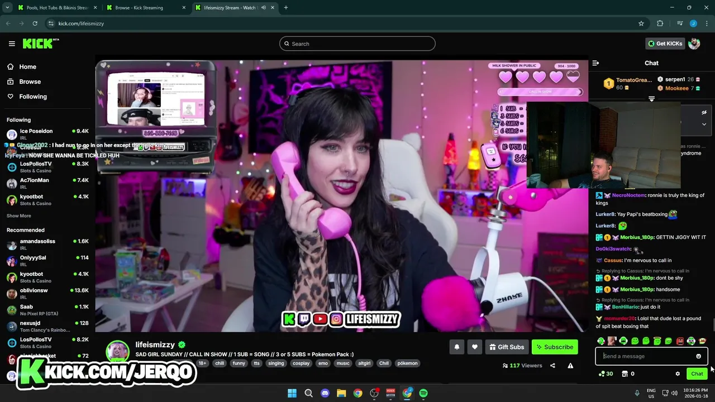The height and width of the screenshot is (402, 715).
Task: Switch to Pools, Hot Tubs & Bikinis tab
Action: [x=56, y=8]
